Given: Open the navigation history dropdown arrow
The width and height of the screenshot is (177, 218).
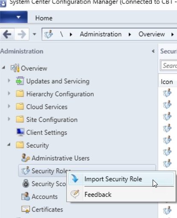Looking at the screenshot, I should click(35, 34).
